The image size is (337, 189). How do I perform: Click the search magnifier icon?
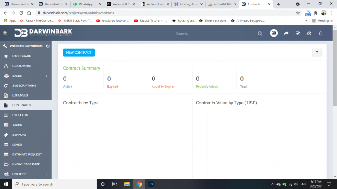tap(260, 34)
